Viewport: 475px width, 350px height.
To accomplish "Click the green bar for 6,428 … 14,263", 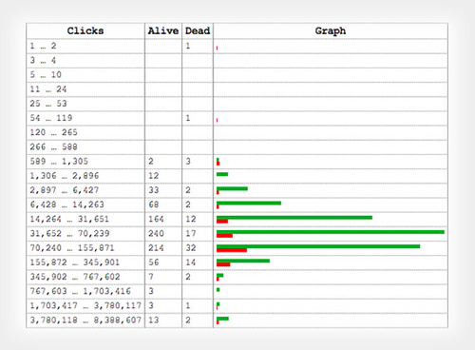I will pos(249,204).
